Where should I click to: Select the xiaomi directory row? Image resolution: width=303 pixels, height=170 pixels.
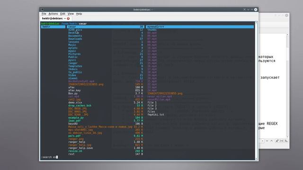[105, 78]
